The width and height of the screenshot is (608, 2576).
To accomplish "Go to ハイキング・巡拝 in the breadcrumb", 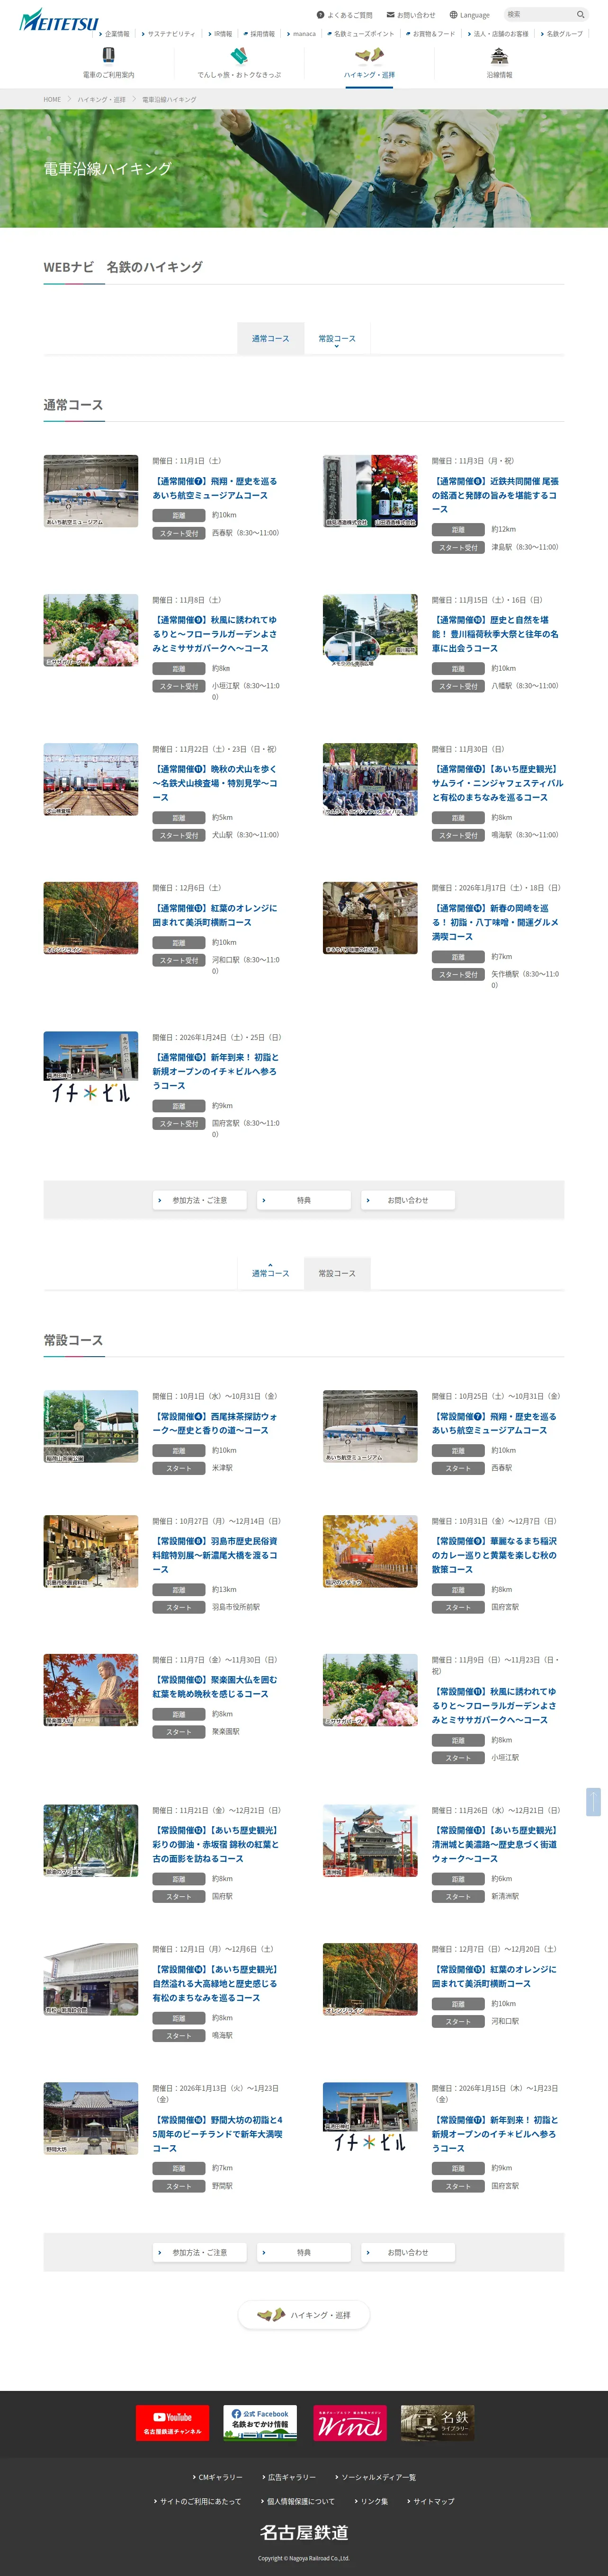I will 102,100.
